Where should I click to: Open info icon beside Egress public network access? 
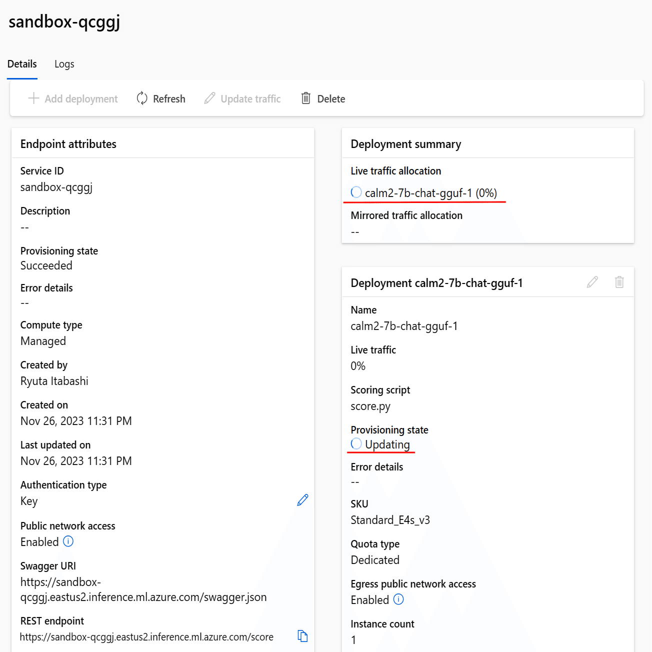[398, 599]
